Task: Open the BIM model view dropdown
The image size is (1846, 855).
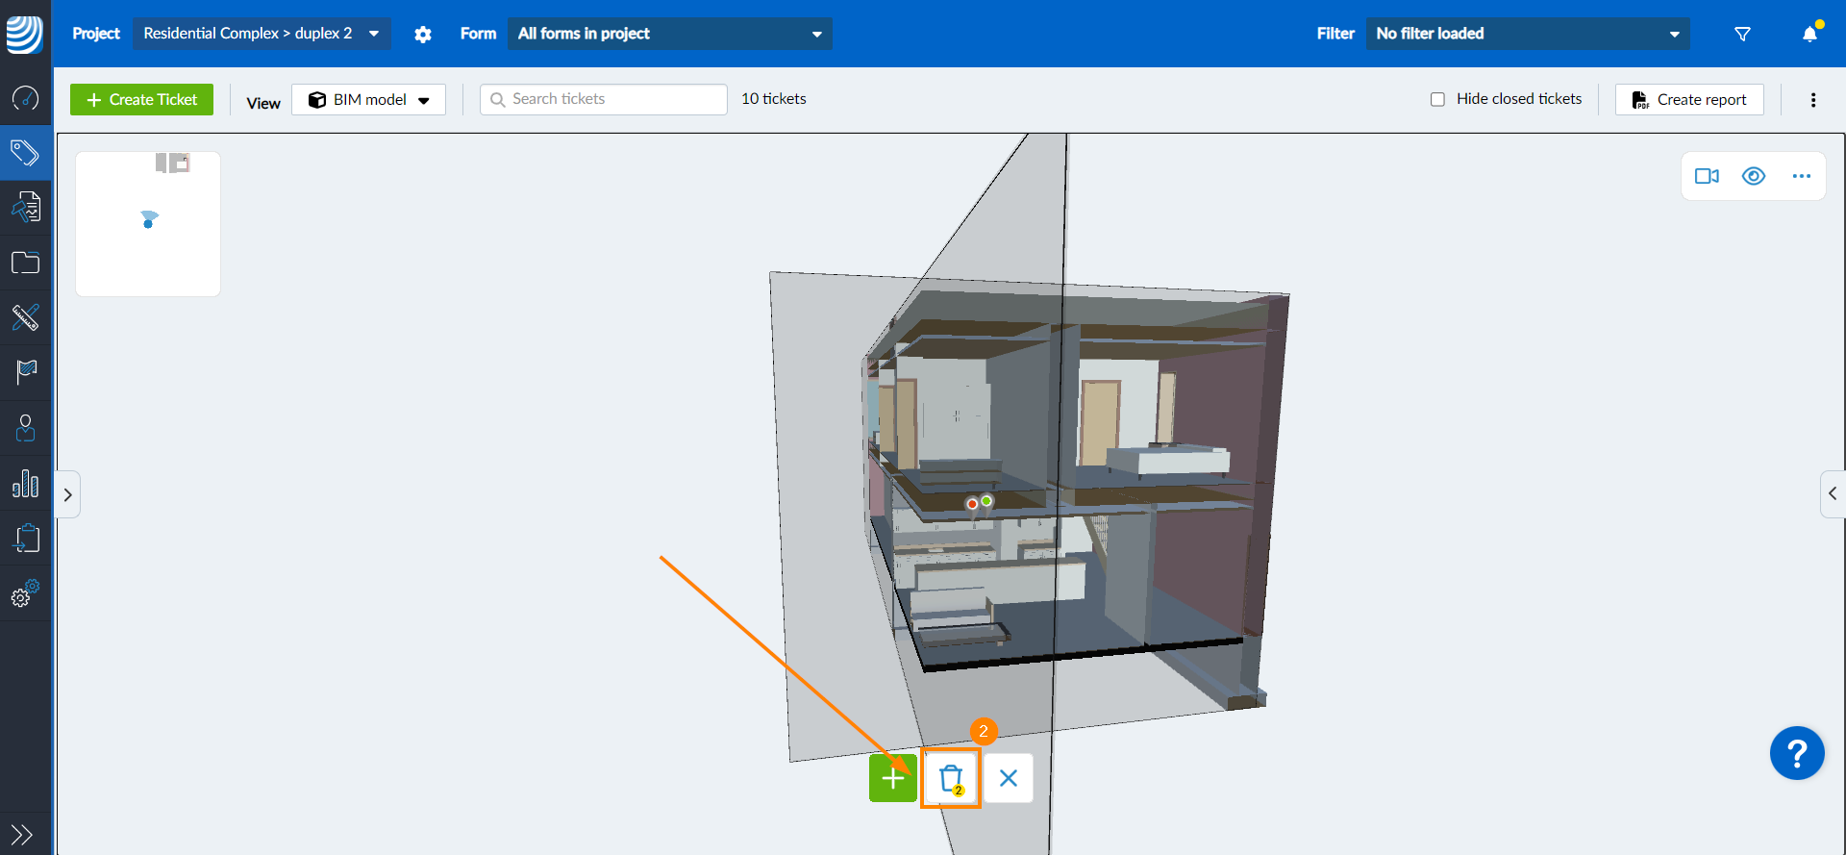Action: pyautogui.click(x=368, y=99)
